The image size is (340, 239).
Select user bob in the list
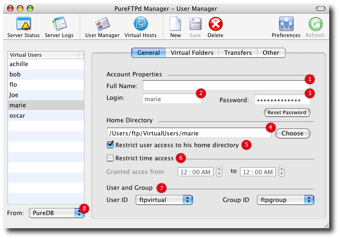[46, 75]
